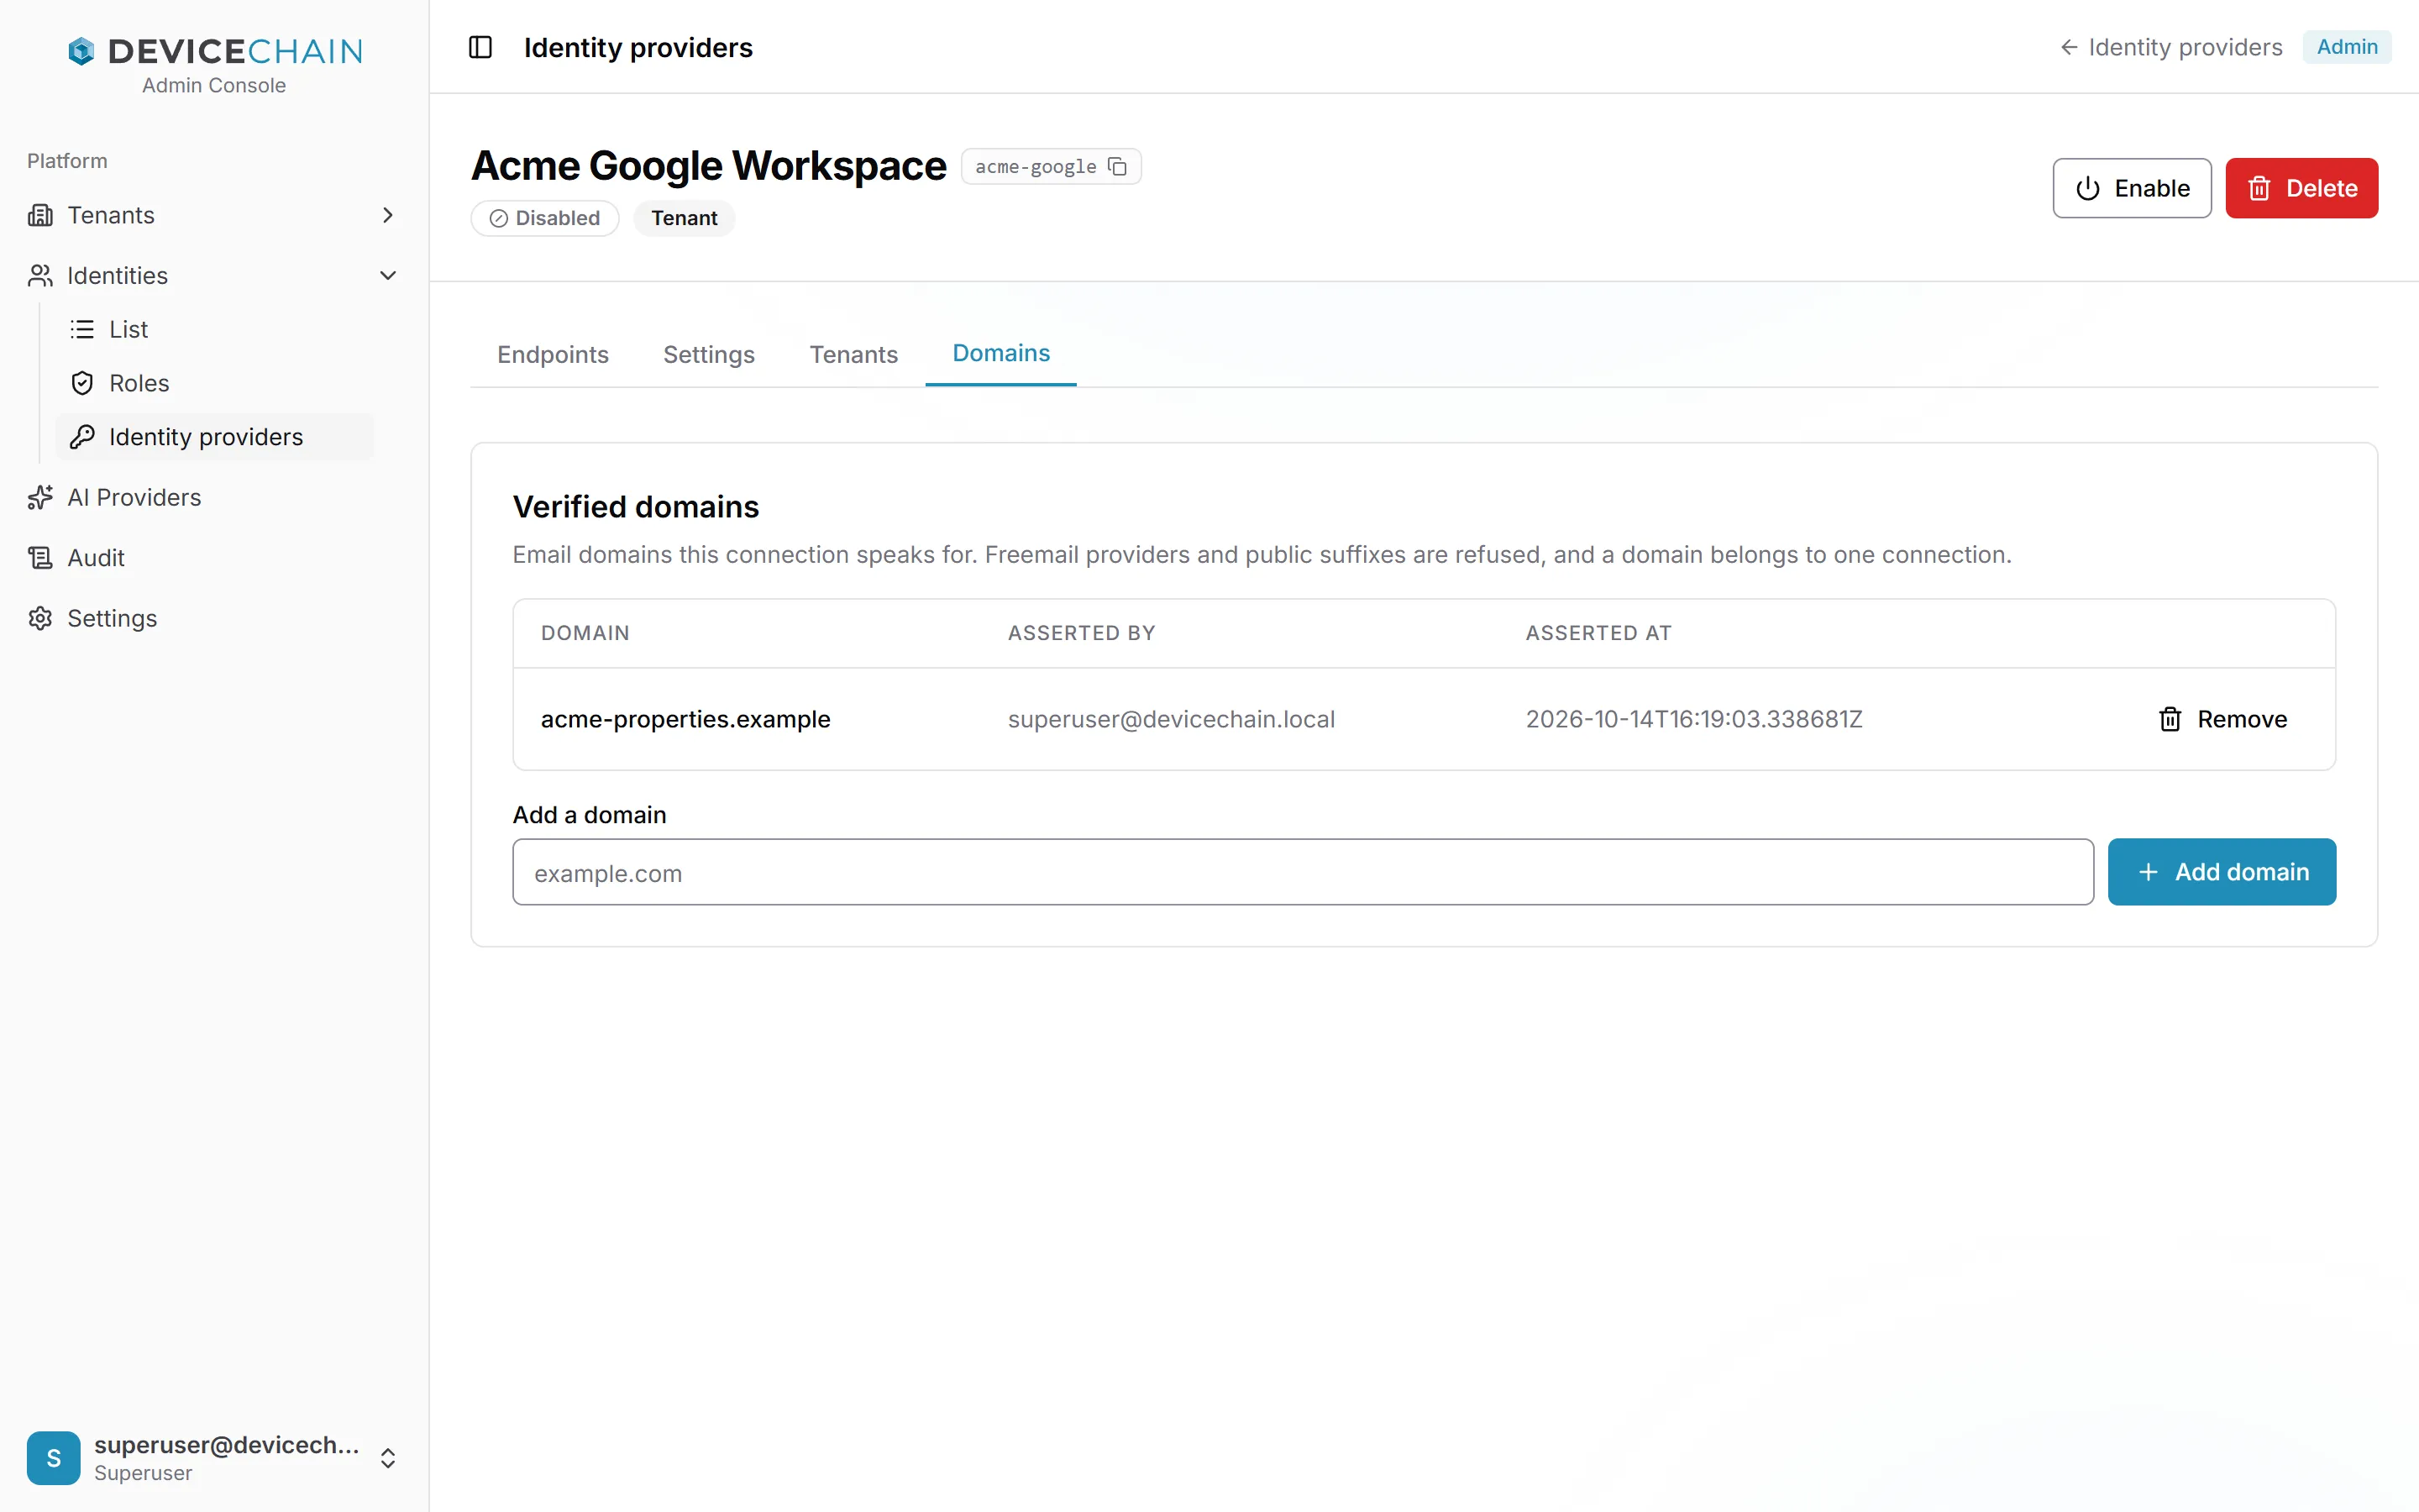This screenshot has height=1512, width=2419.
Task: Click superuser@devicechain.local asserted-by cell
Action: click(1171, 719)
